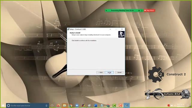Open the setup window title bar icon
This screenshot has width=192, height=108.
(68, 29)
